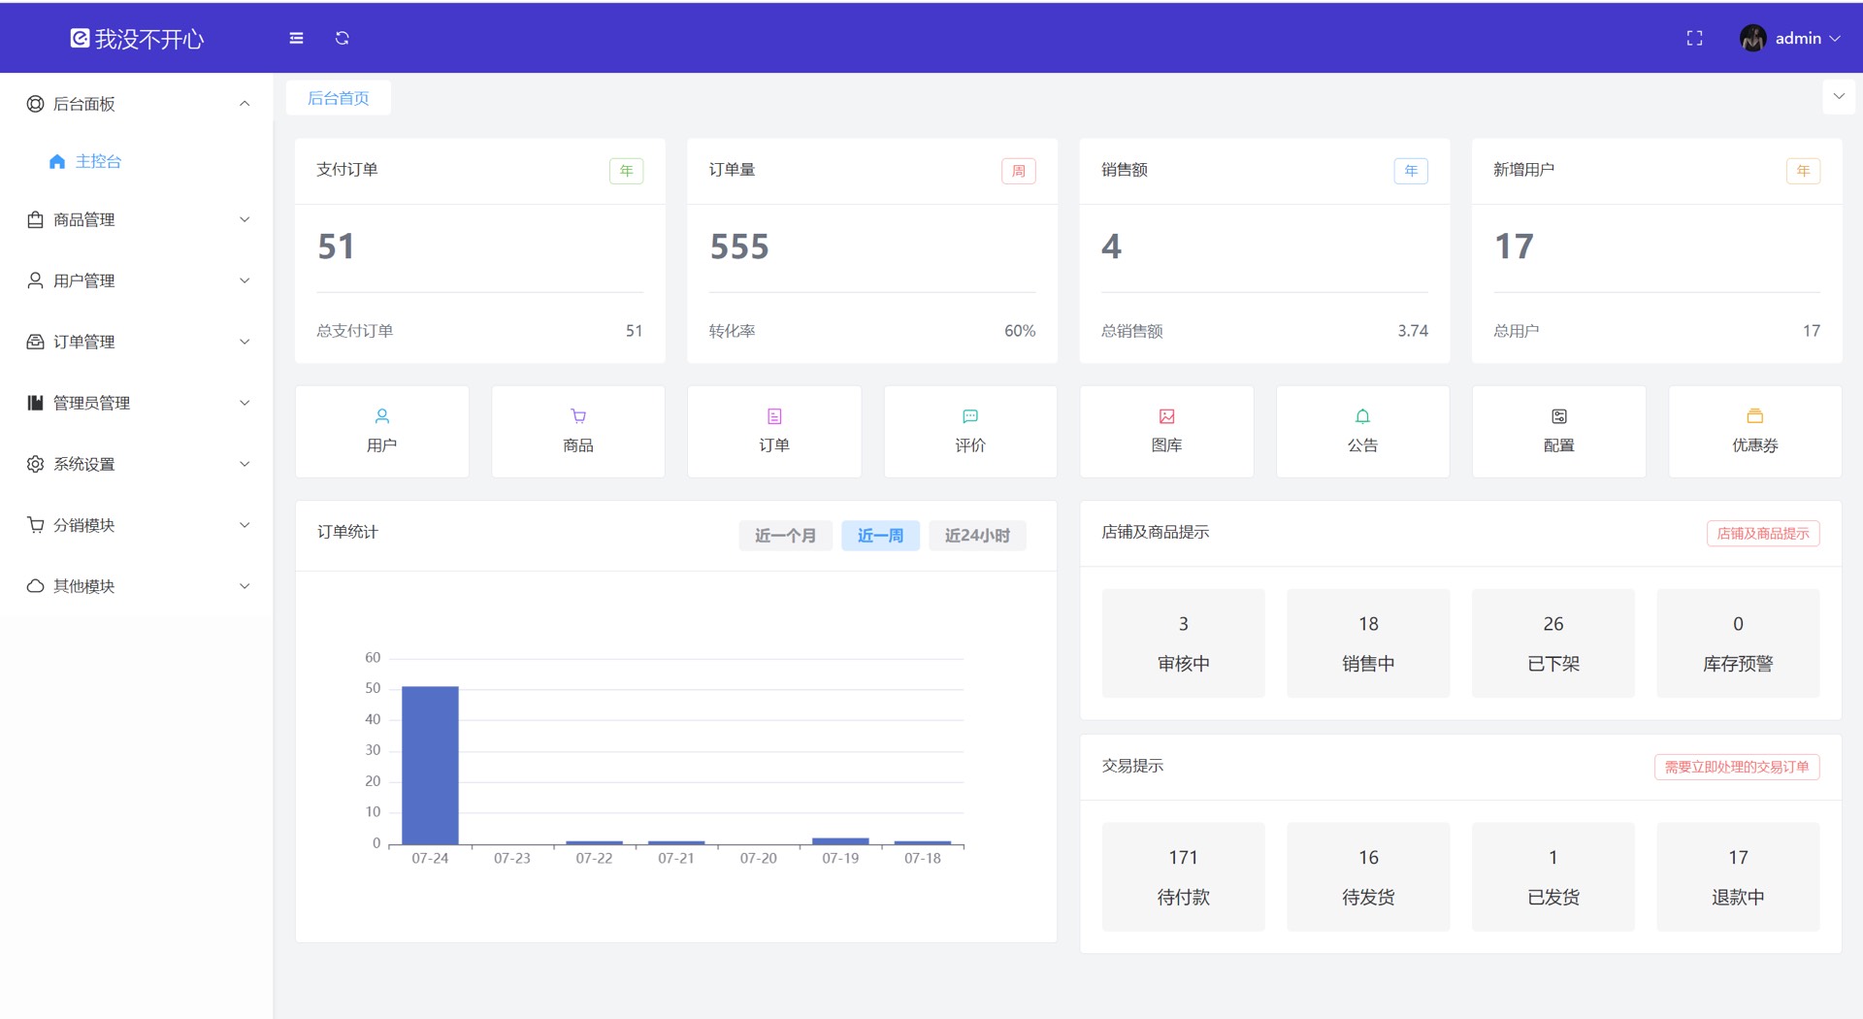Expand the 订单管理 chevron

point(245,342)
